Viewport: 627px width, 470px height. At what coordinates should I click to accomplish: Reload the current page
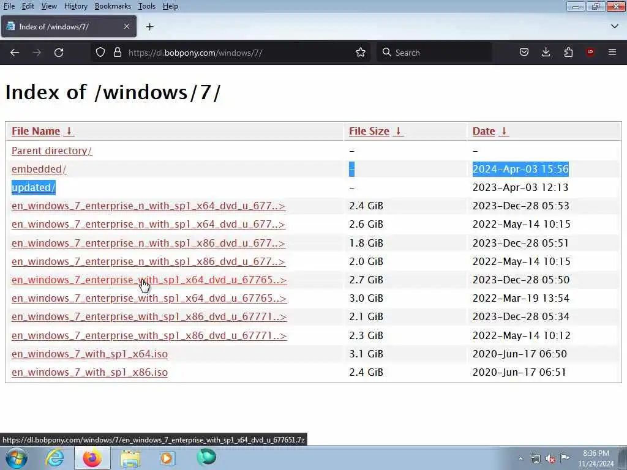[59, 53]
